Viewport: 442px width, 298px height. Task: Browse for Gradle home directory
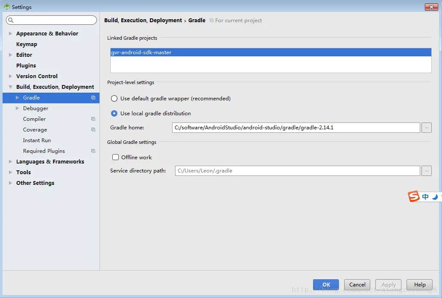point(427,127)
